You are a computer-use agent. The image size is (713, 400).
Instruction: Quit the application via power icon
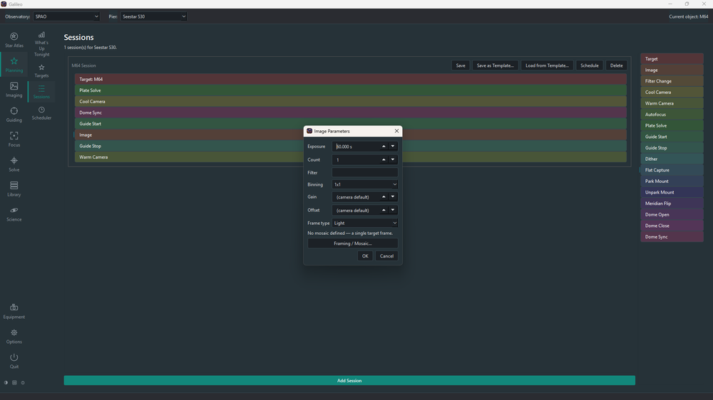tap(14, 361)
